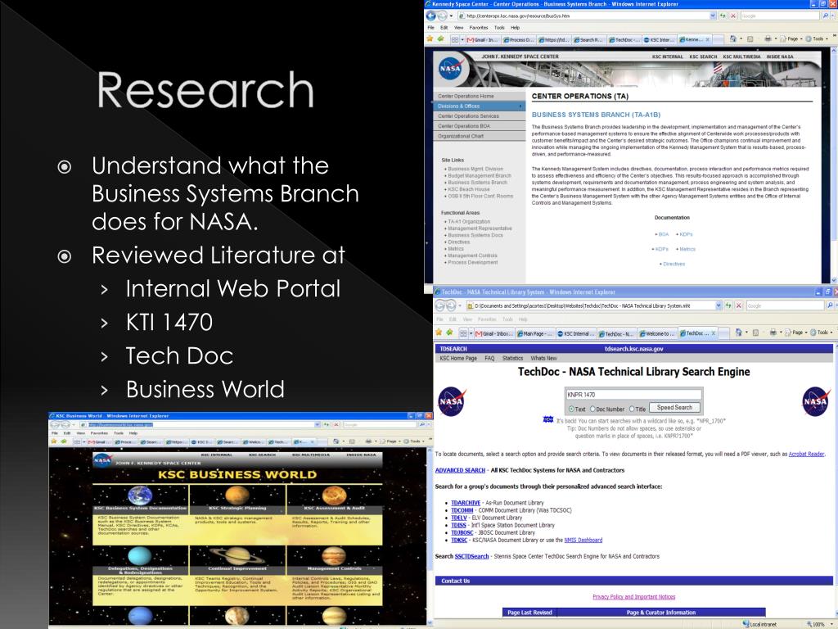Click Home icon in TechDoc window toolbar
The image size is (838, 629).
tap(739, 333)
